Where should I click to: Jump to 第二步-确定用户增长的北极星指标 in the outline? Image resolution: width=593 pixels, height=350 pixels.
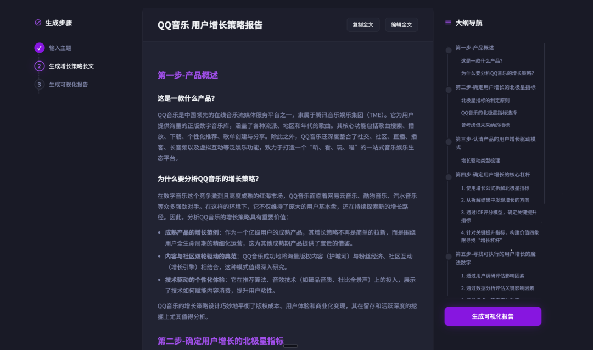click(495, 87)
